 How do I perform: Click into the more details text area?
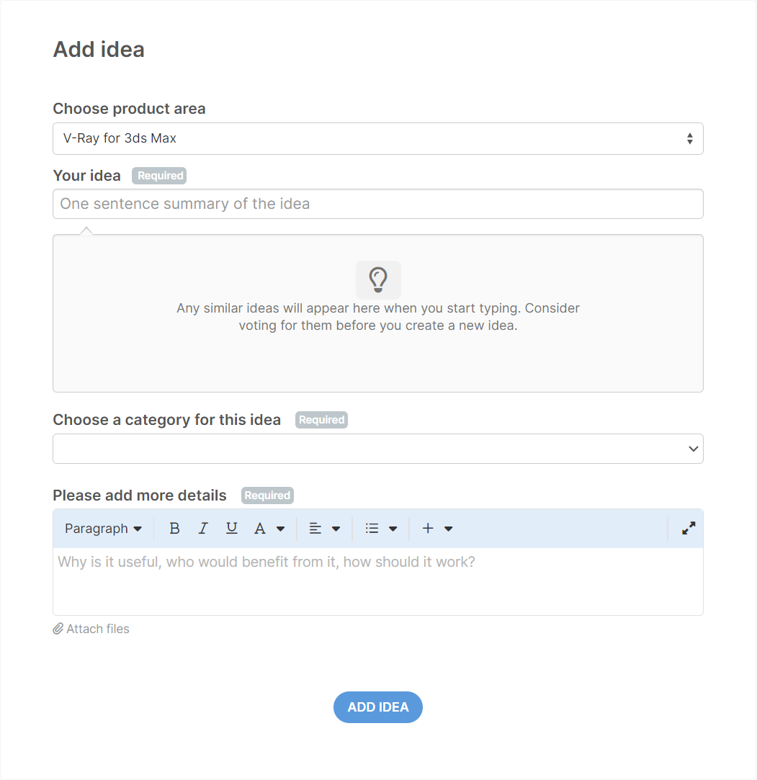377,580
